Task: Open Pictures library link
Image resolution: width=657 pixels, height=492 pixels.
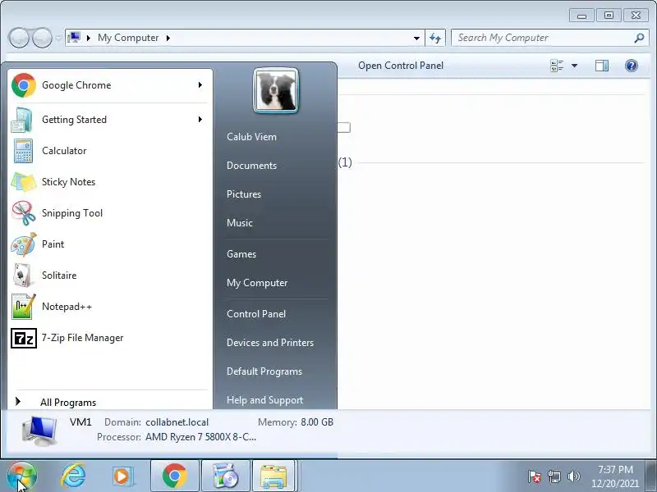Action: [244, 194]
